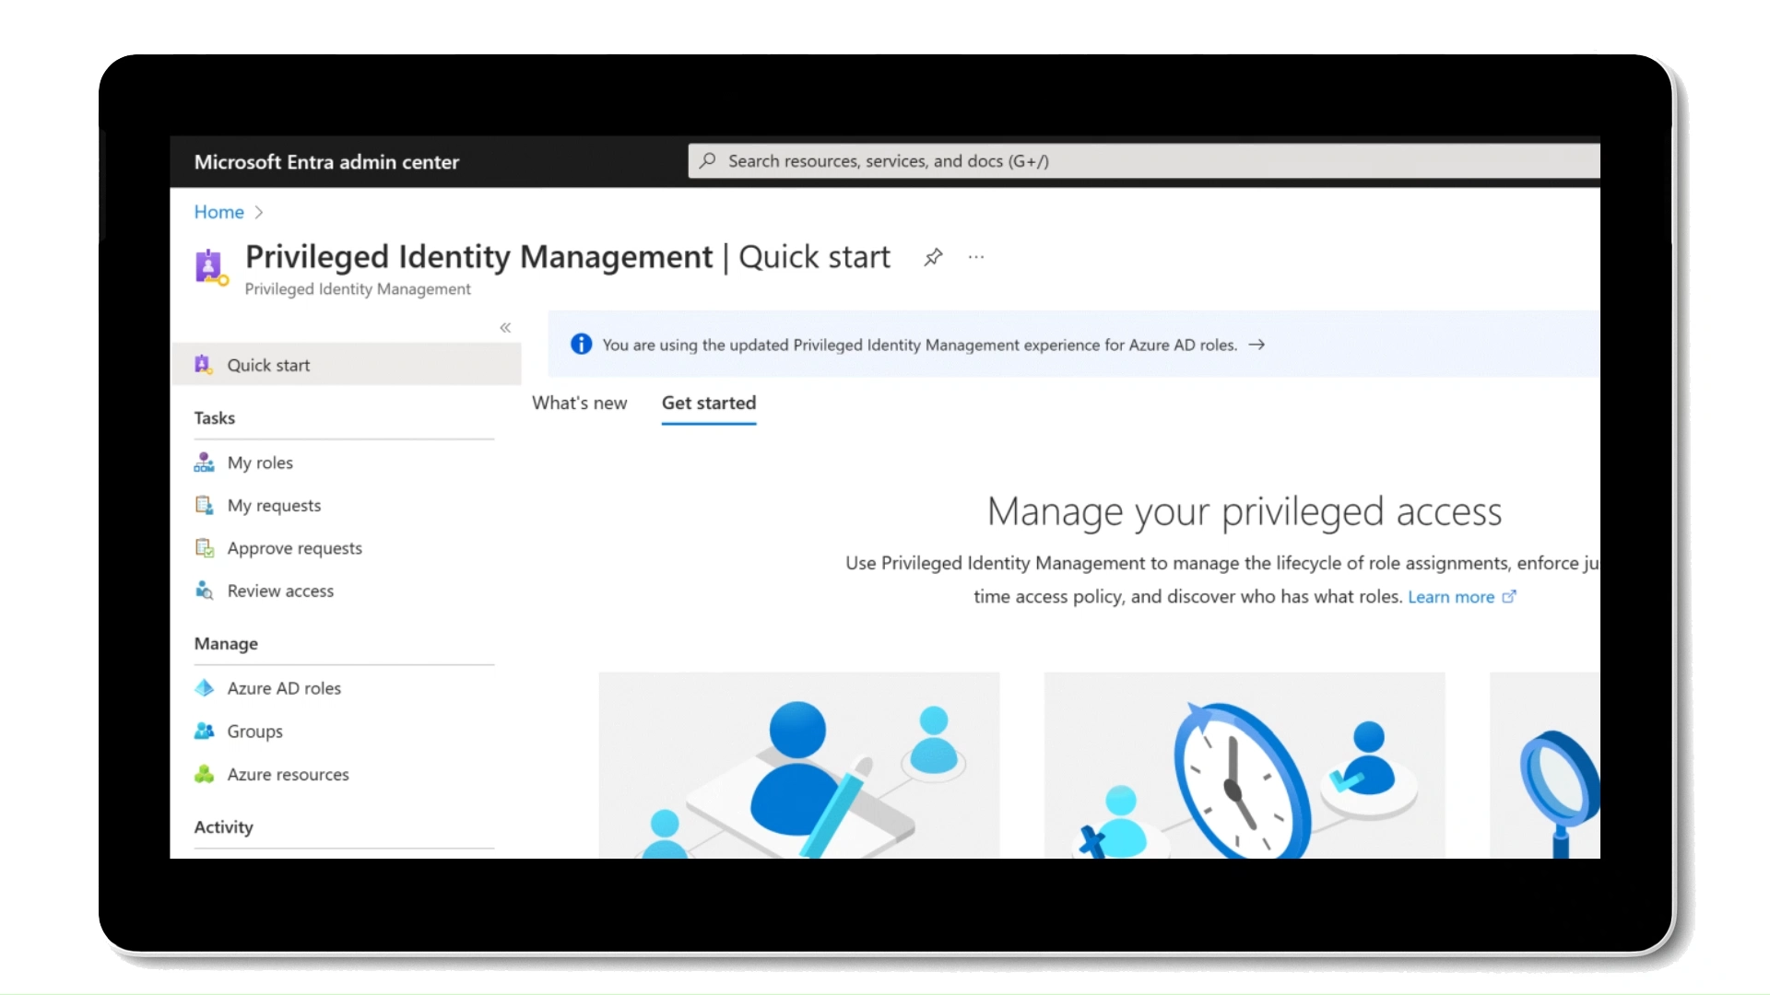Click the breadcrumb chevron after Home
1770x995 pixels.
point(259,212)
